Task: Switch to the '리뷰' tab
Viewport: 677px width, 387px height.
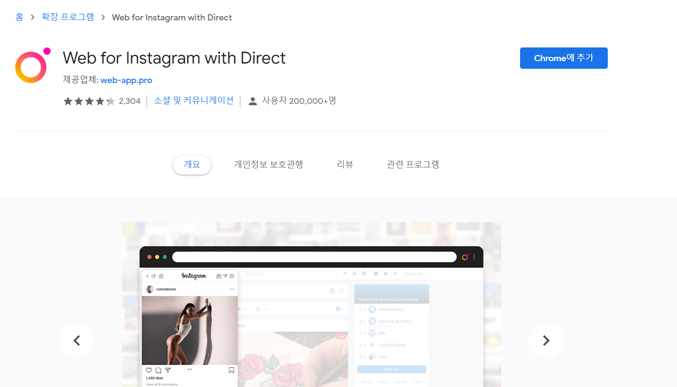Action: (345, 165)
